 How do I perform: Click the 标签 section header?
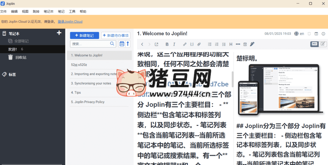tap(12, 74)
